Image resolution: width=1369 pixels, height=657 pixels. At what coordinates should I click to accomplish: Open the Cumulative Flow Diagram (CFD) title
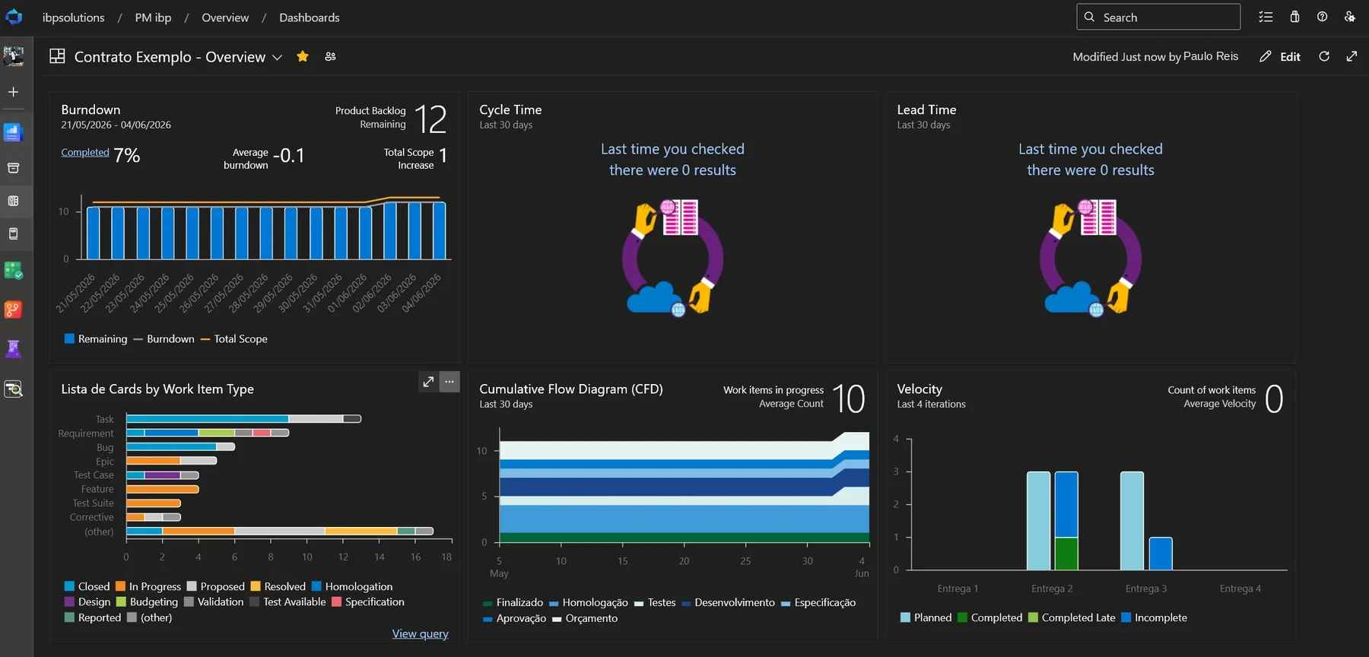(x=571, y=389)
